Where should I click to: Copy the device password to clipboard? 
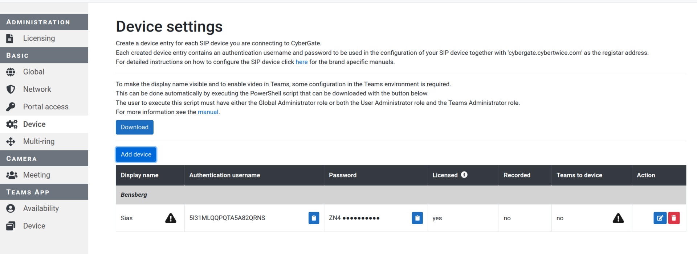[x=417, y=218]
